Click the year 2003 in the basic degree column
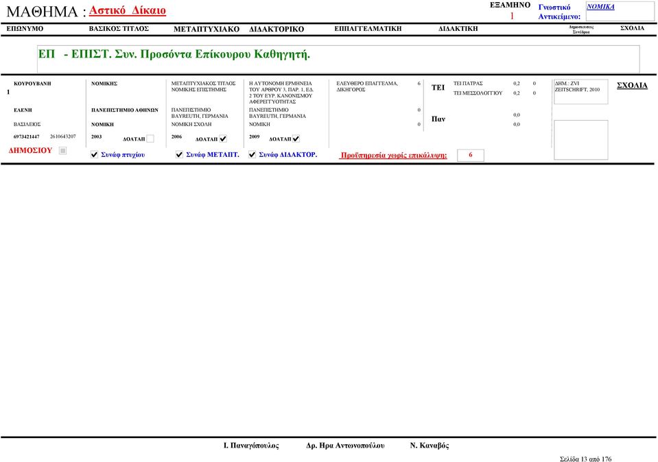Screen dimensions: 658x462 click(97, 136)
